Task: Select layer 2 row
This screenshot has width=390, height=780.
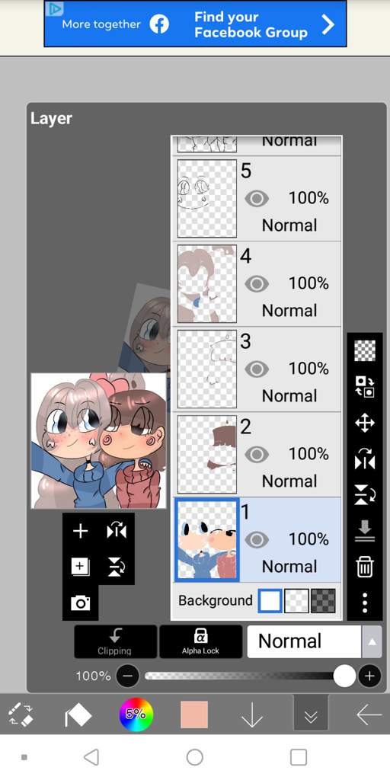Action: point(257,455)
